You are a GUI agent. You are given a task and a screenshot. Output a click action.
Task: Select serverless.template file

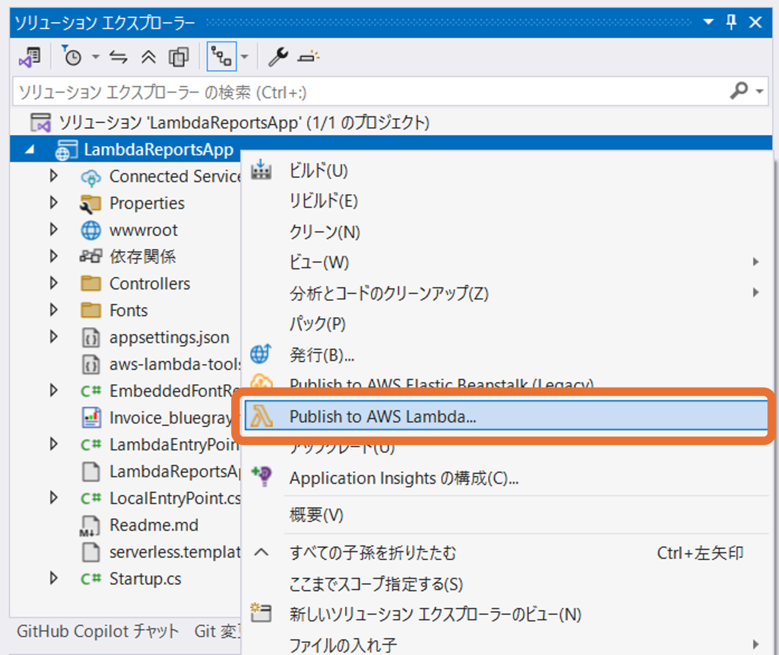point(174,552)
